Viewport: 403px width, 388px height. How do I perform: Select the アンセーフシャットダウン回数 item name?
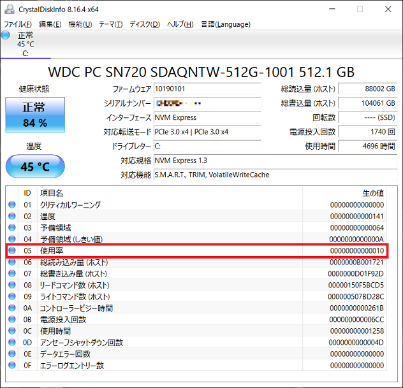coord(82,343)
